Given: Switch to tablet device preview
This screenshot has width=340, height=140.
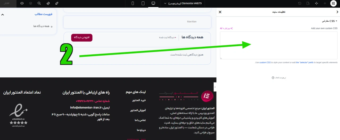Looking at the screenshot, I should point(143,3).
